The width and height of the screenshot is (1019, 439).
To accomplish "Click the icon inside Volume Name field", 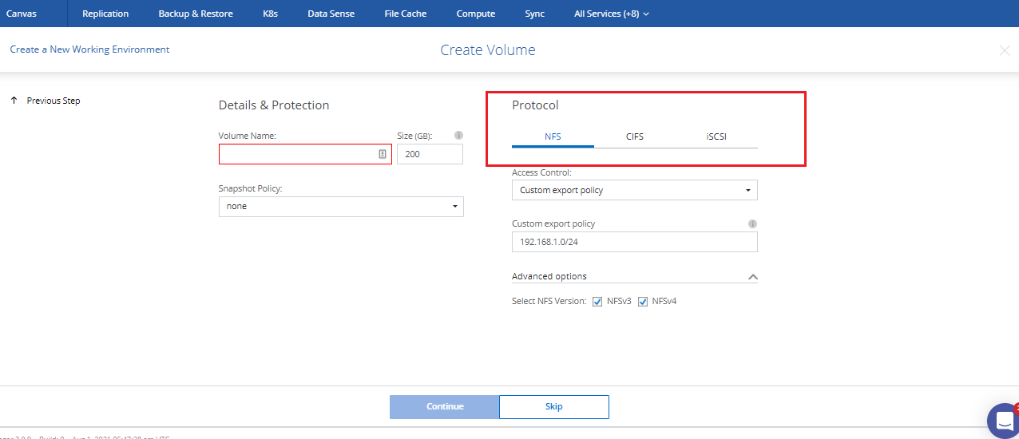I will point(383,154).
